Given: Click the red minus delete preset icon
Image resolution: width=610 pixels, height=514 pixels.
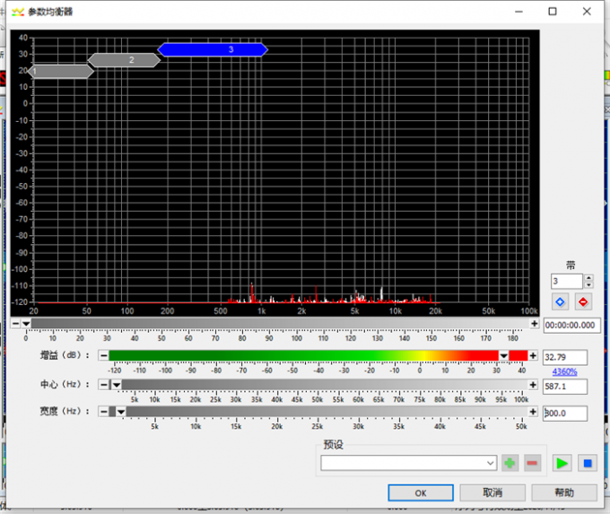Looking at the screenshot, I should (x=533, y=463).
